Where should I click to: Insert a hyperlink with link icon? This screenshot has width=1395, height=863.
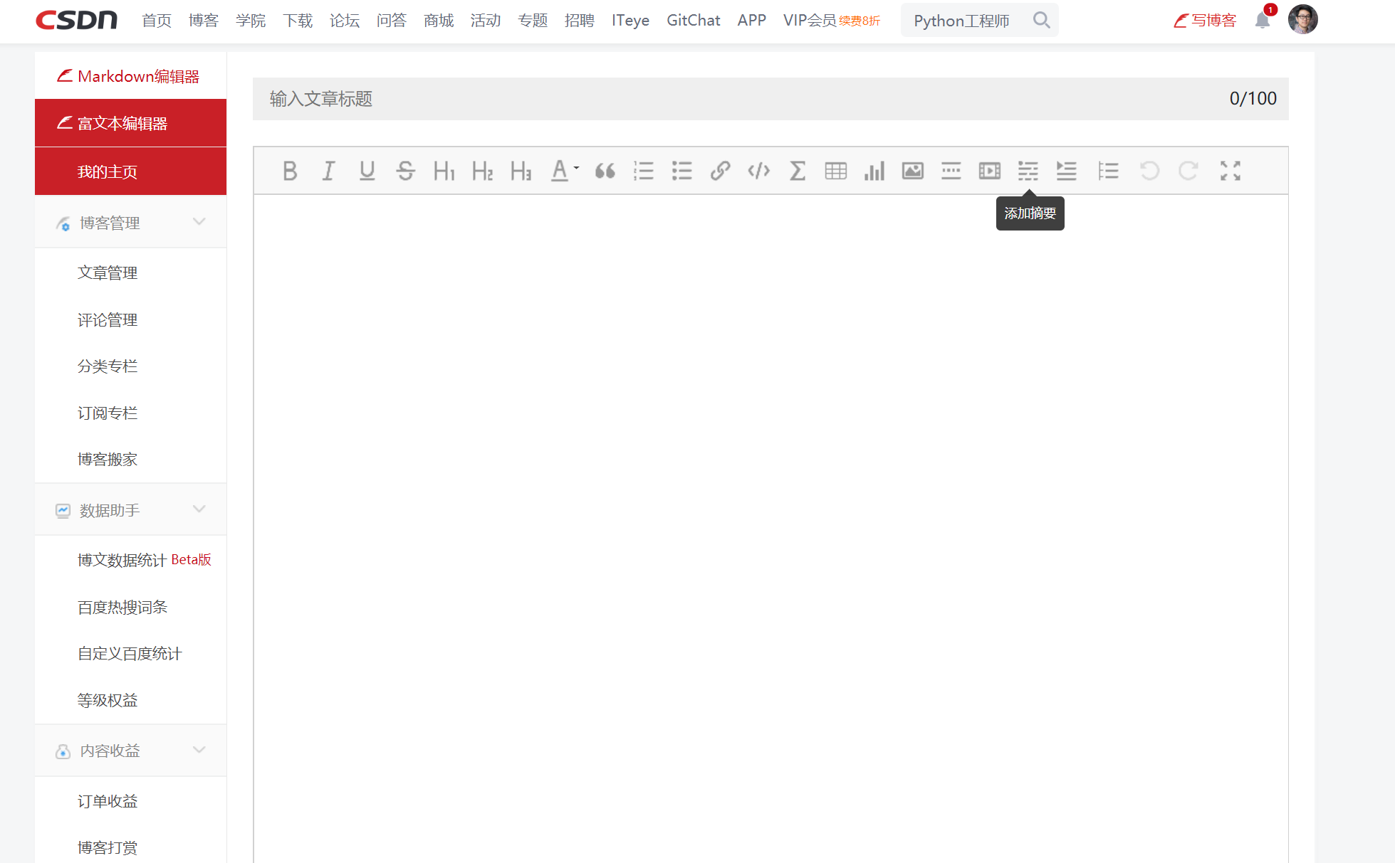pos(720,171)
